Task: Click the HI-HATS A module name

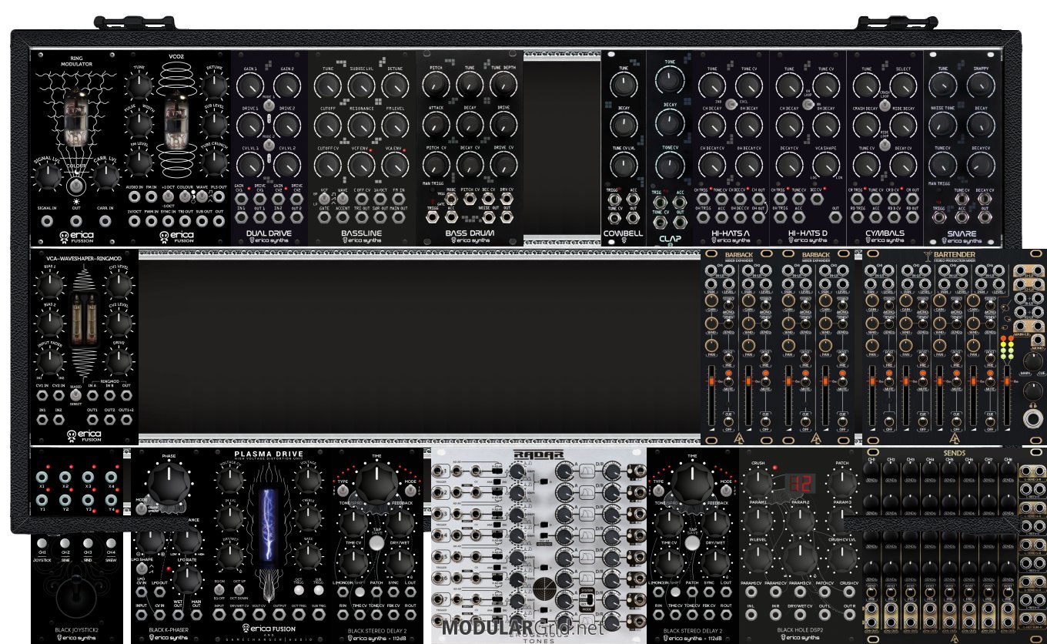Action: [731, 232]
